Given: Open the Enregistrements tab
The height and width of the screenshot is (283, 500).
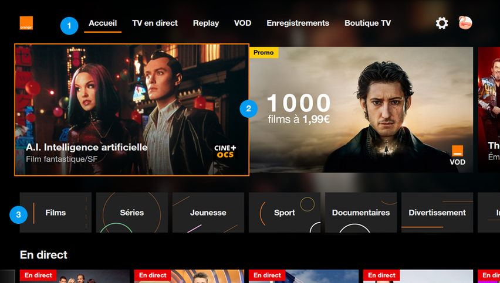Looking at the screenshot, I should pyautogui.click(x=298, y=23).
